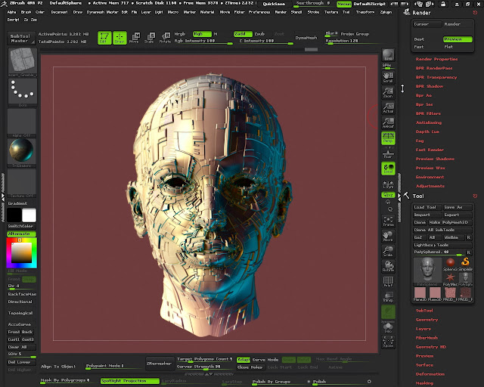Expand the Render Properties section
484x387 pixels.
436,59
